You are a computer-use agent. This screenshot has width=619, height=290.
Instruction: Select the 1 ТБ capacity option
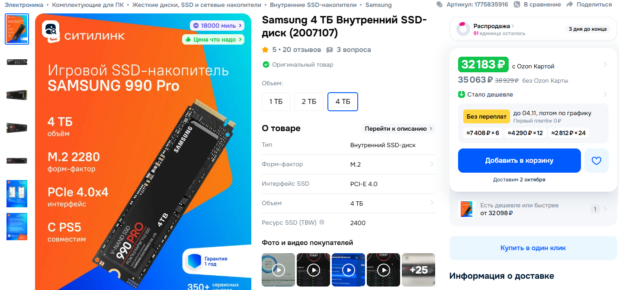(276, 102)
